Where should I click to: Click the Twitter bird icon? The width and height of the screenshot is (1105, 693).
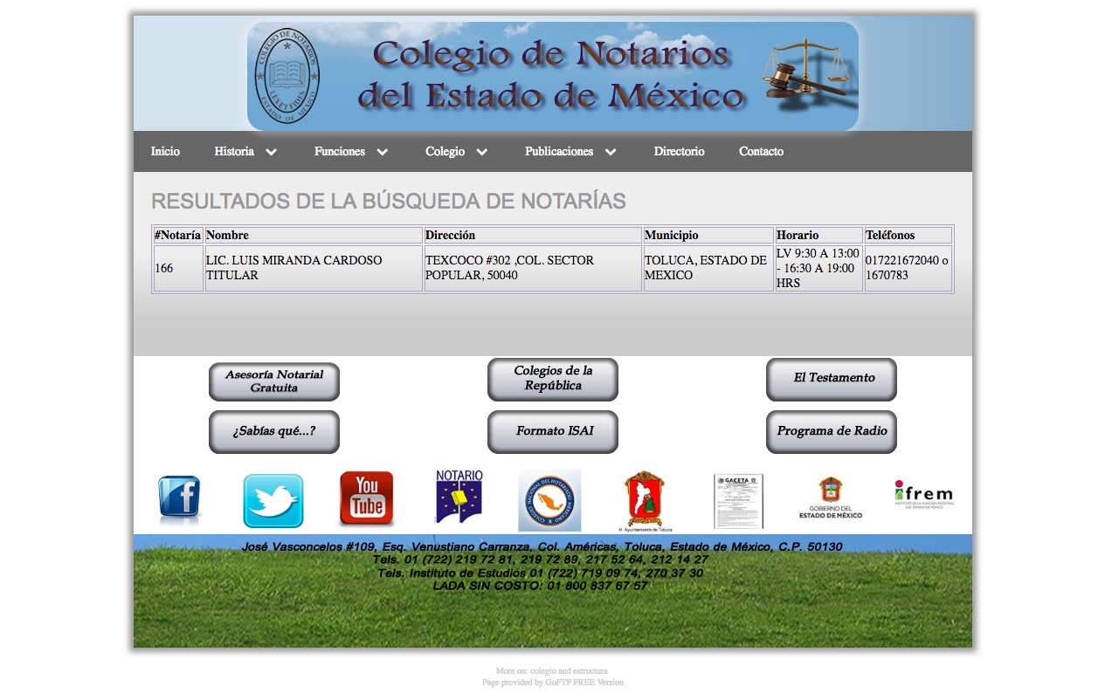pyautogui.click(x=273, y=501)
